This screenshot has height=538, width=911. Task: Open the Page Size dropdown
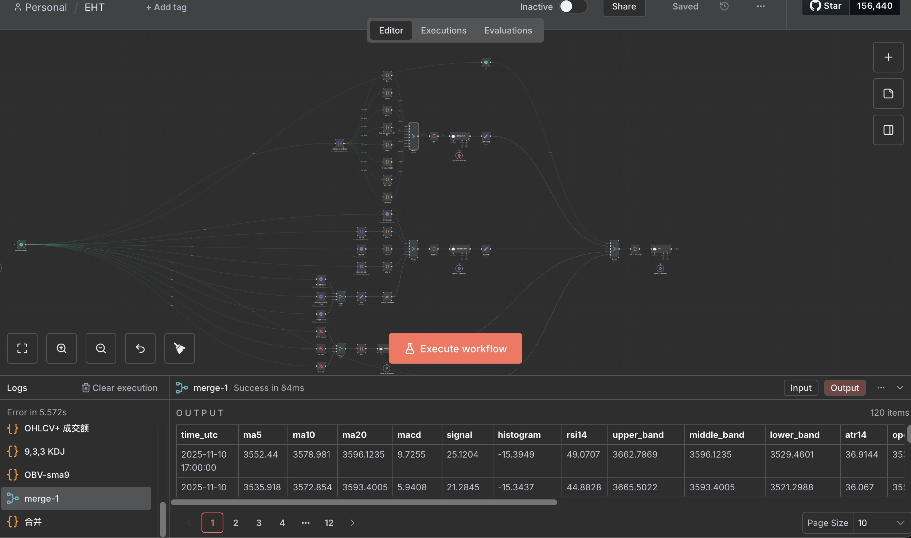[x=881, y=523]
